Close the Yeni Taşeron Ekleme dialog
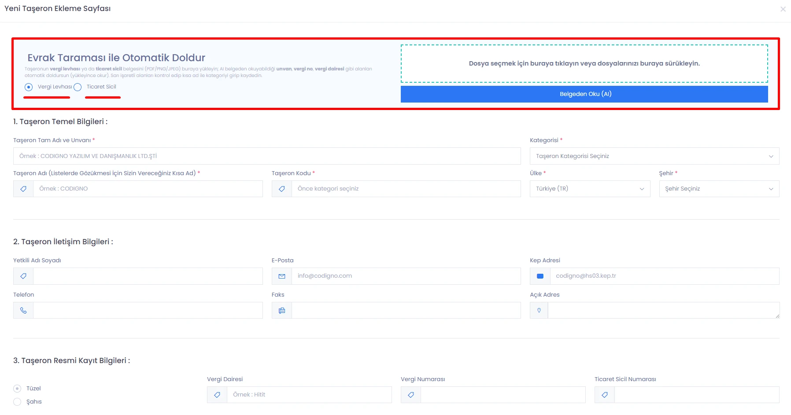 [x=783, y=9]
